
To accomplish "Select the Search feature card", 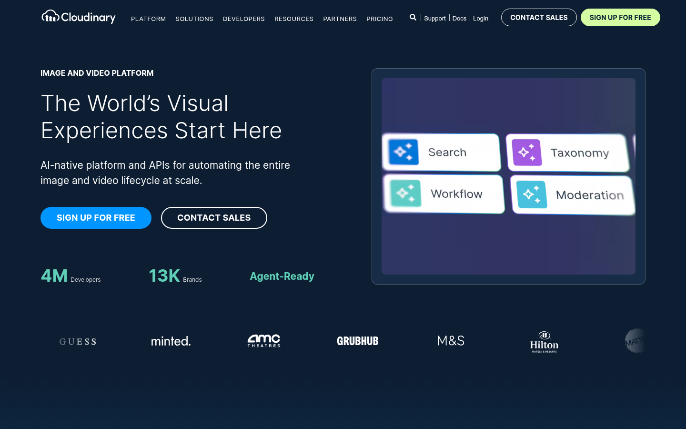I will [441, 152].
